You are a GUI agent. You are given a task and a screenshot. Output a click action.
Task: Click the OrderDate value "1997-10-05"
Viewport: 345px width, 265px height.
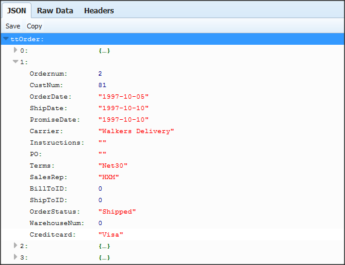[123, 97]
